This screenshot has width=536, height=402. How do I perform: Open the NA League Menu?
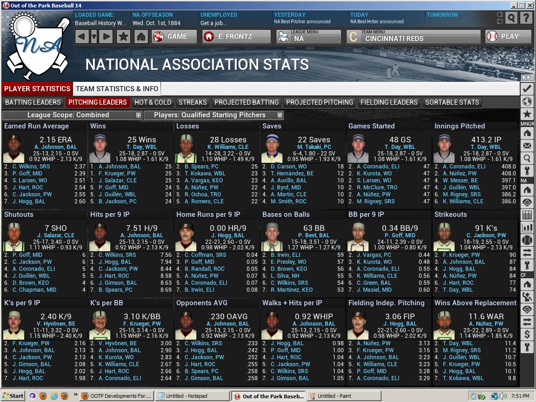click(308, 36)
